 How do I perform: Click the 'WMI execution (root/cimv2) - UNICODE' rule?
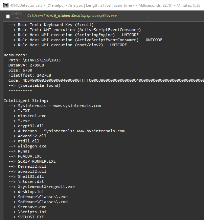(72, 45)
